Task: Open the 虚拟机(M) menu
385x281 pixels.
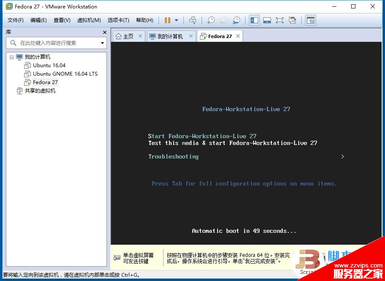Action: pyautogui.click(x=89, y=20)
